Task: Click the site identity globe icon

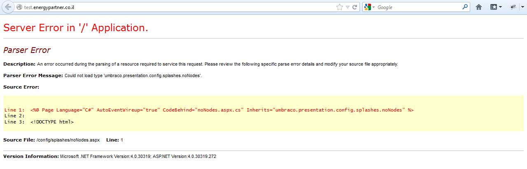Action: coord(19,7)
